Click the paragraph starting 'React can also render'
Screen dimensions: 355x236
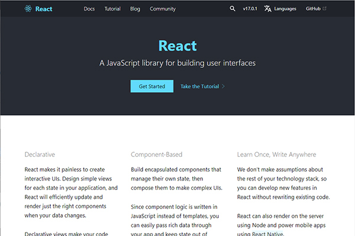point(281,224)
